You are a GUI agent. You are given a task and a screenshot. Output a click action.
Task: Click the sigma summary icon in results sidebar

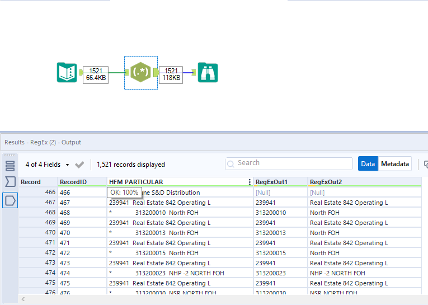(10, 181)
